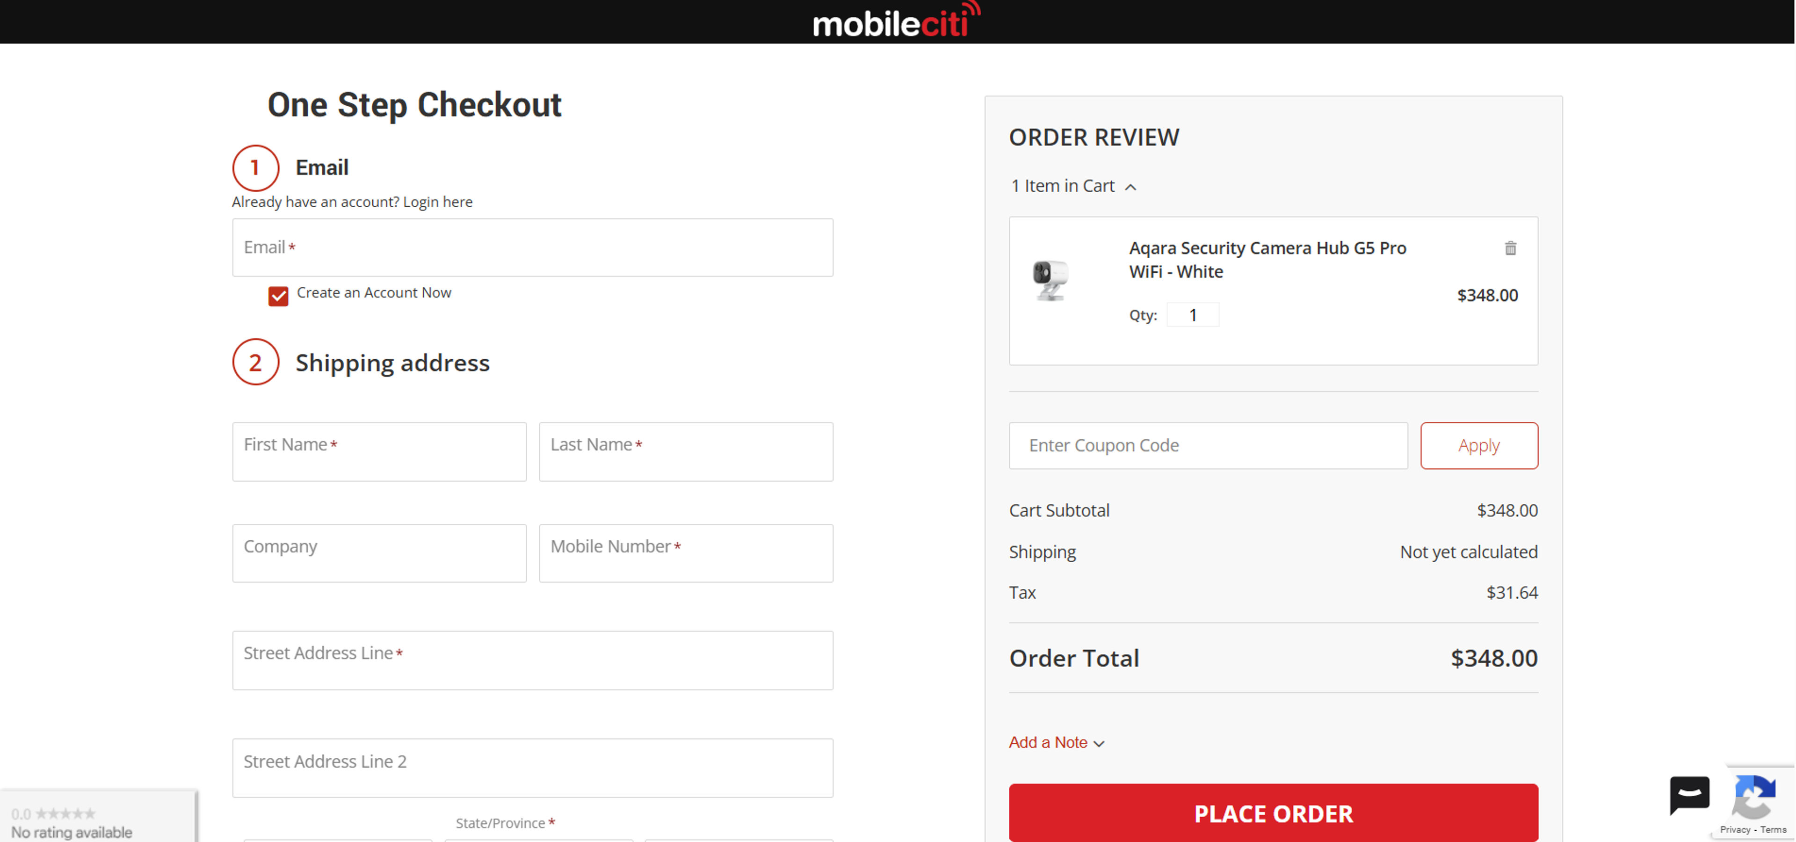Click the step 2 Shipping address circle
Viewport: 1796px width, 842px height.
coord(255,363)
